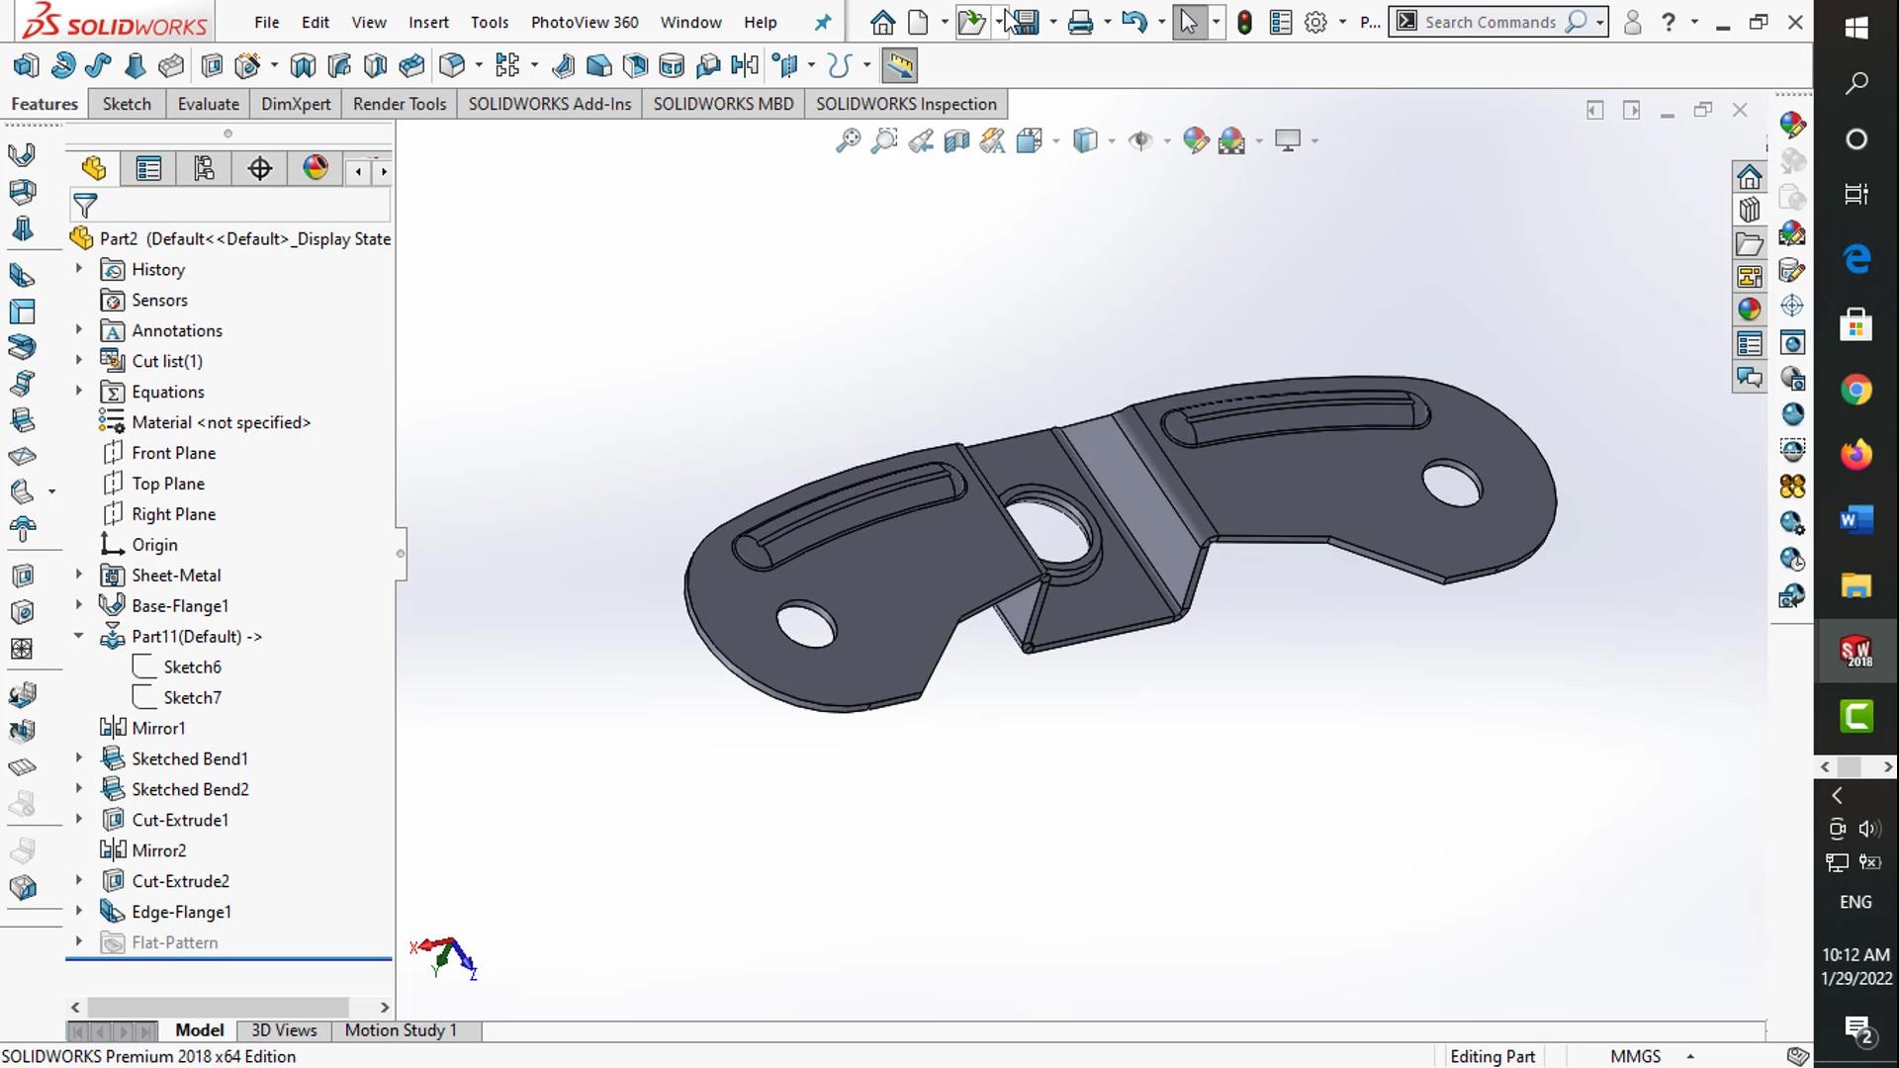The height and width of the screenshot is (1068, 1899).
Task: Switch to the Motion Study 1 tab
Action: [x=401, y=1030]
